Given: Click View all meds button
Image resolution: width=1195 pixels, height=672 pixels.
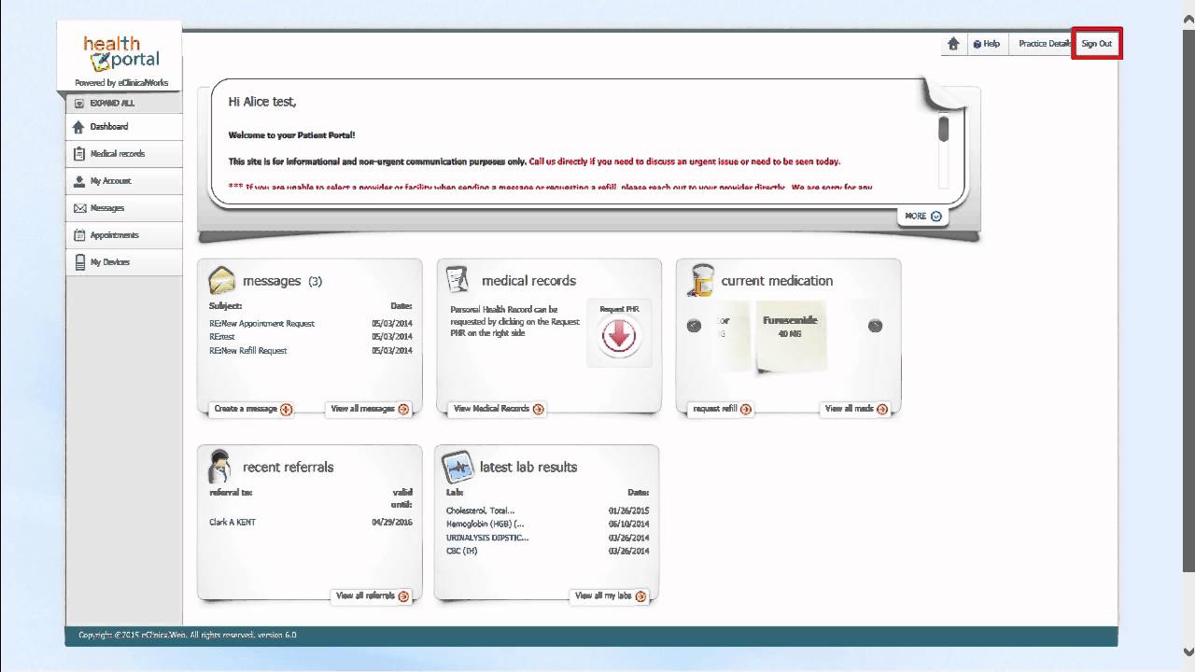Looking at the screenshot, I should tap(856, 409).
